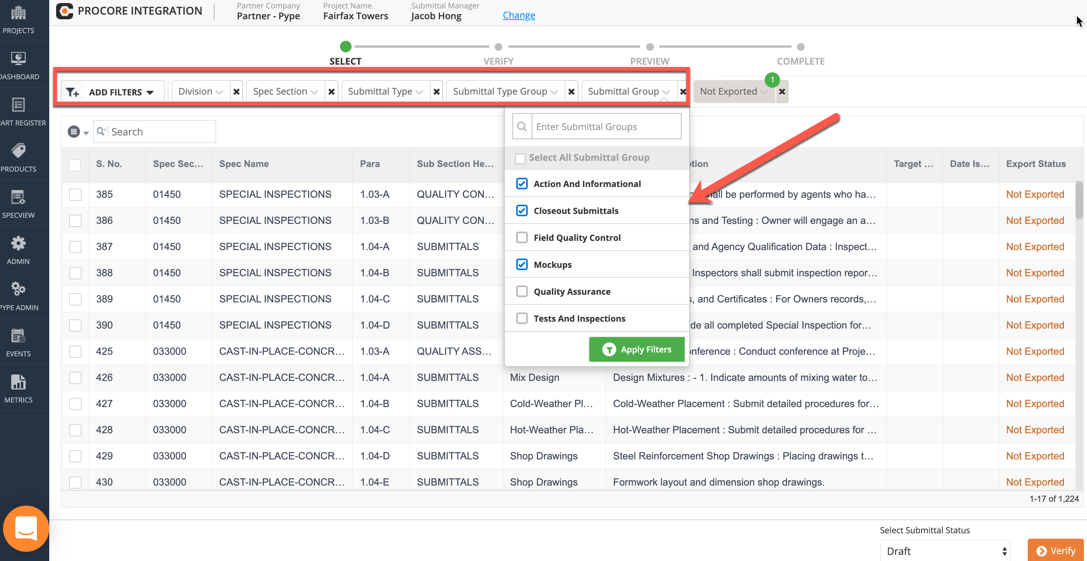This screenshot has height=561, width=1087.
Task: Click the Enter Submittal Groups search field
Action: coord(606,127)
